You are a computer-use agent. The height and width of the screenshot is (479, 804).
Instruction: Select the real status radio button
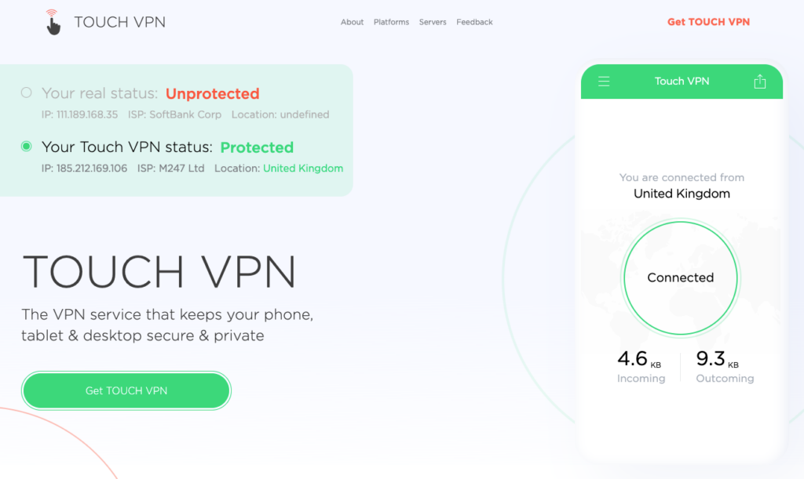[27, 93]
